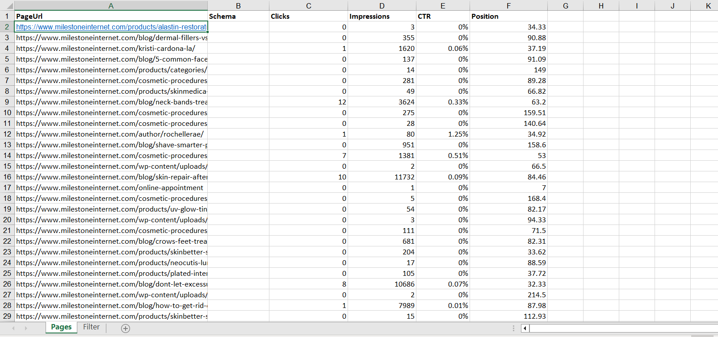Select column B header
This screenshot has width=718, height=337.
click(238, 5)
